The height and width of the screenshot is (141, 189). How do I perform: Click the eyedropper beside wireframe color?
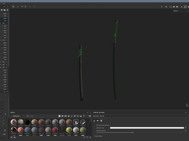tap(185, 128)
